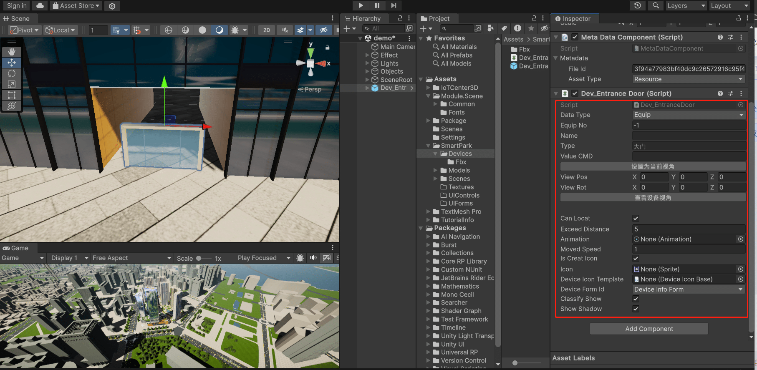Click the cloud services icon
Screen dimensions: 757x370
click(40, 5)
